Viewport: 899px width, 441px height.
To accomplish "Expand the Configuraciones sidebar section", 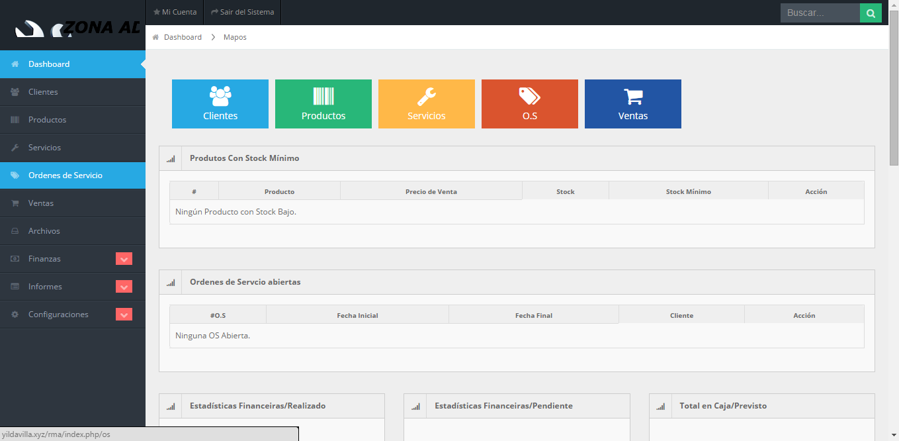I will (124, 314).
